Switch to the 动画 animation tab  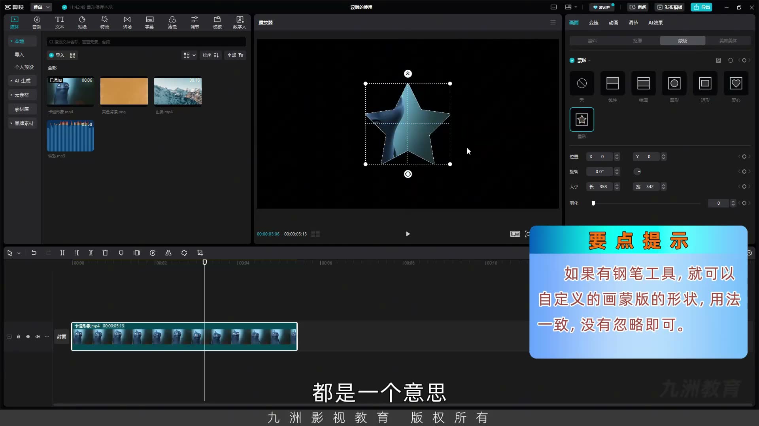pyautogui.click(x=613, y=23)
